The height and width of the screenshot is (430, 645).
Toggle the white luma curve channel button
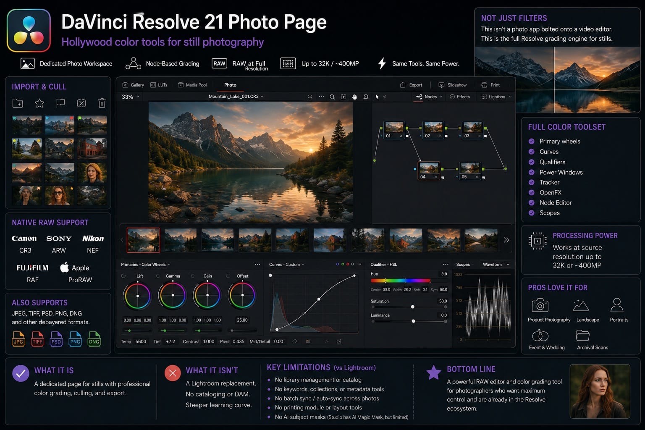(353, 265)
